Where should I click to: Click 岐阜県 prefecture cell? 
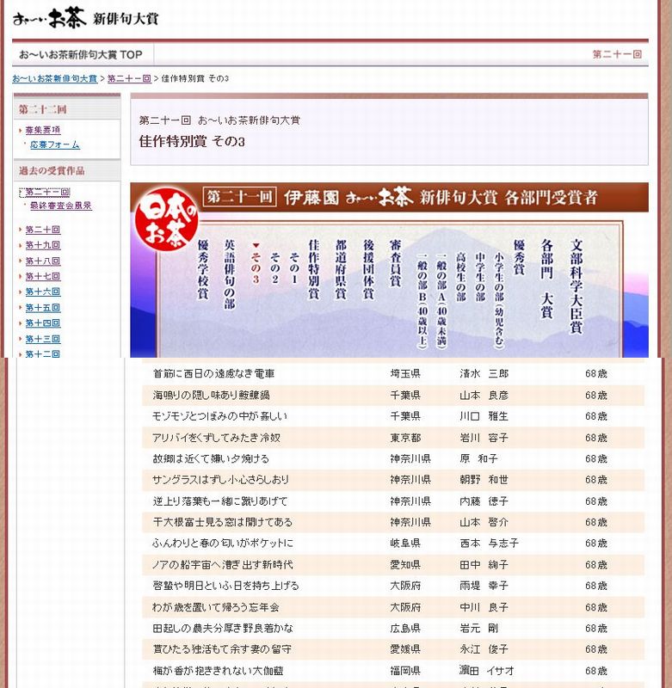[x=405, y=543]
